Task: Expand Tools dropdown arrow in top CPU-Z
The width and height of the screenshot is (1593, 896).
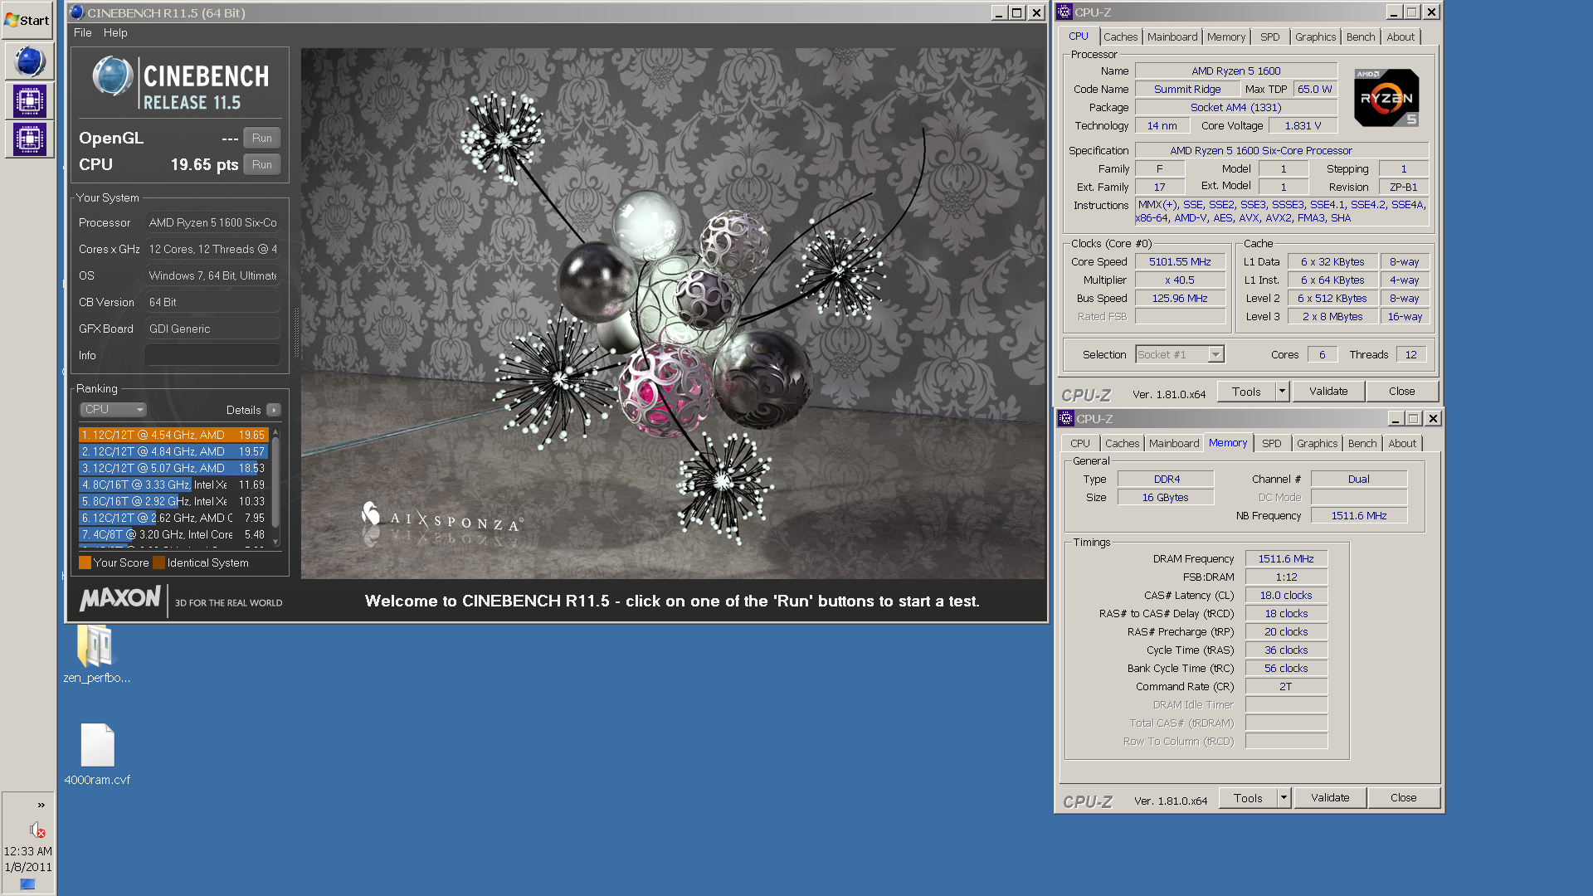Action: (1282, 392)
